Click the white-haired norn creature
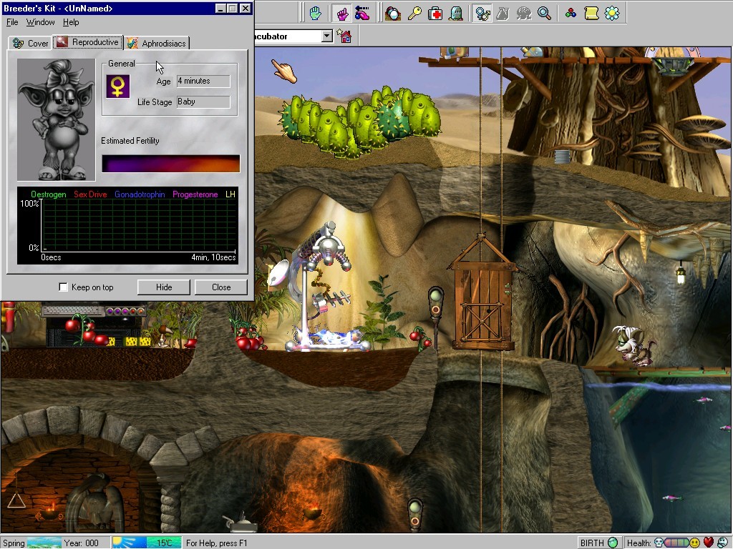Viewport: 733px width, 549px height. 632,345
